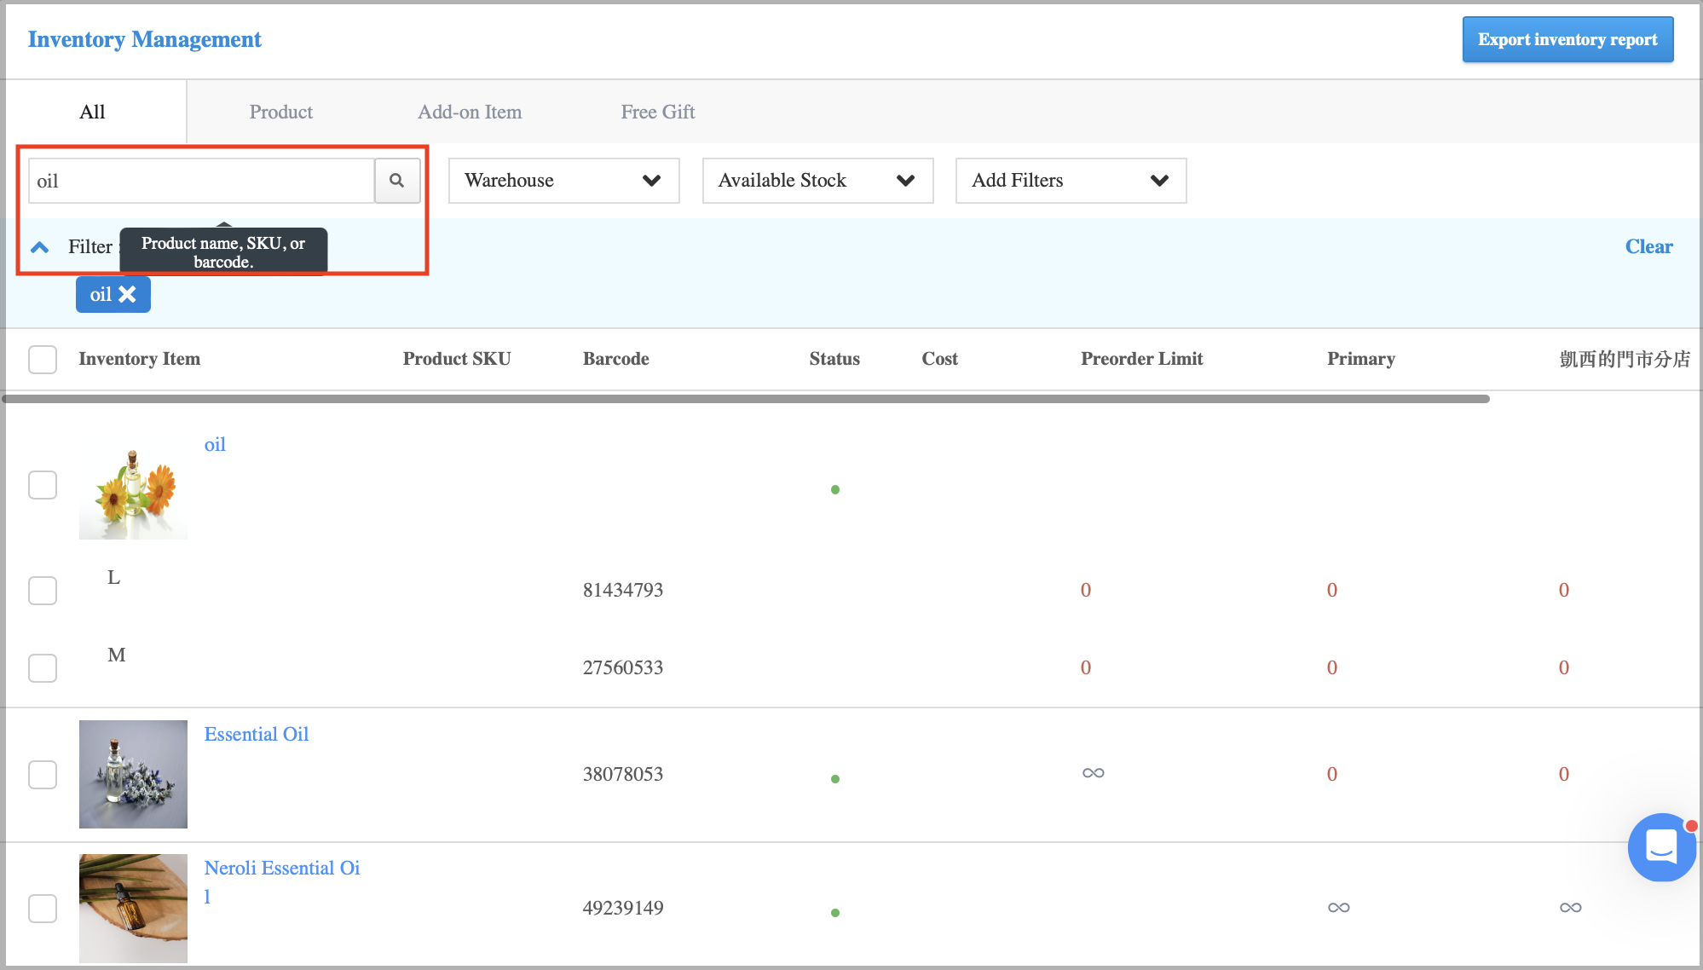Click the Preorder Limit column header
Screen dimensions: 1703x970
pos(1142,359)
